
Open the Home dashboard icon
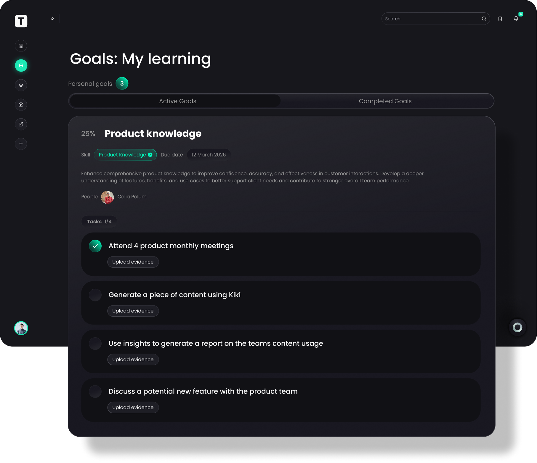tap(21, 46)
